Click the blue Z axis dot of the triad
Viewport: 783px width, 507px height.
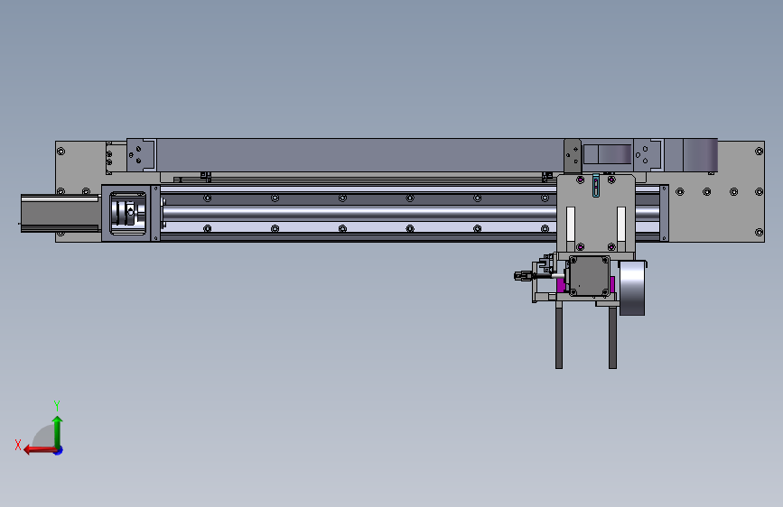[59, 450]
